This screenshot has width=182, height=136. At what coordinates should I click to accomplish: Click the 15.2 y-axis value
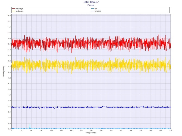tap(9, 21)
